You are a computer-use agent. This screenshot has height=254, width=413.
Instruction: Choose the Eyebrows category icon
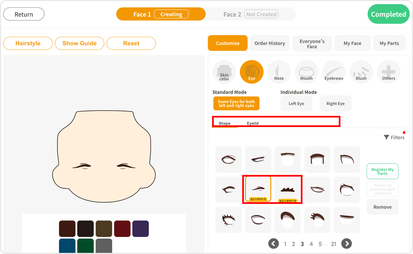(x=334, y=72)
